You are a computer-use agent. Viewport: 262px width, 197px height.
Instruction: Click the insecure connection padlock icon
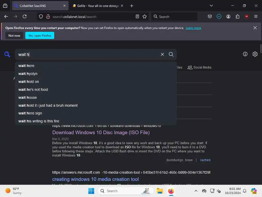coord(48,16)
